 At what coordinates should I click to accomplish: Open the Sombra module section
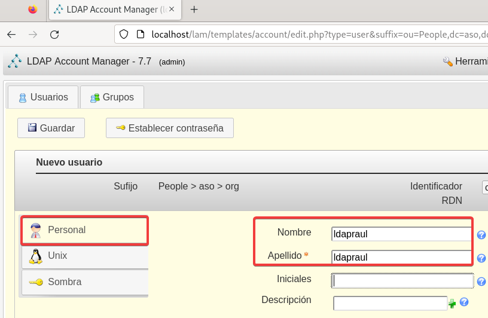pyautogui.click(x=84, y=282)
